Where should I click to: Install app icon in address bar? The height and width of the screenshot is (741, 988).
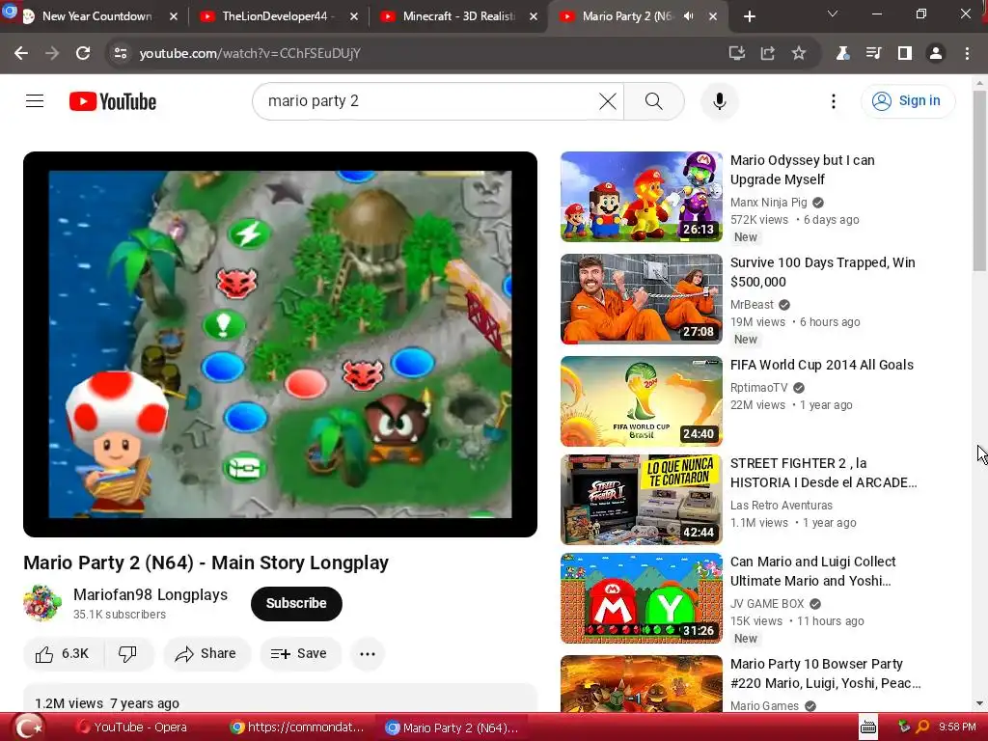coord(736,53)
